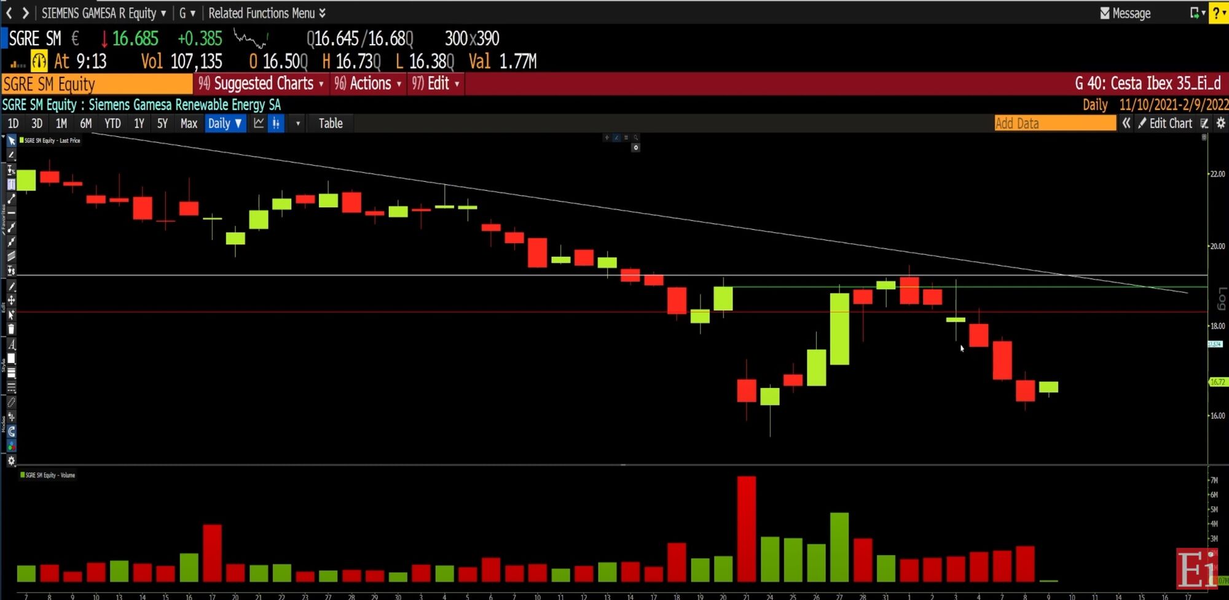Click the SGRE SM Equity security field

point(97,84)
